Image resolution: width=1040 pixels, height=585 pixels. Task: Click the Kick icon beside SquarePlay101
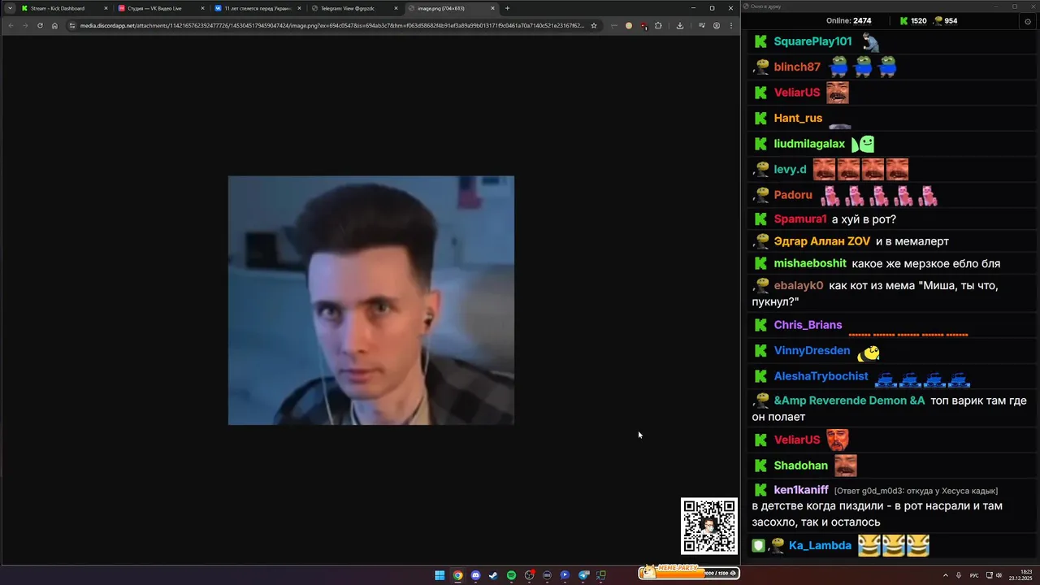pyautogui.click(x=760, y=41)
